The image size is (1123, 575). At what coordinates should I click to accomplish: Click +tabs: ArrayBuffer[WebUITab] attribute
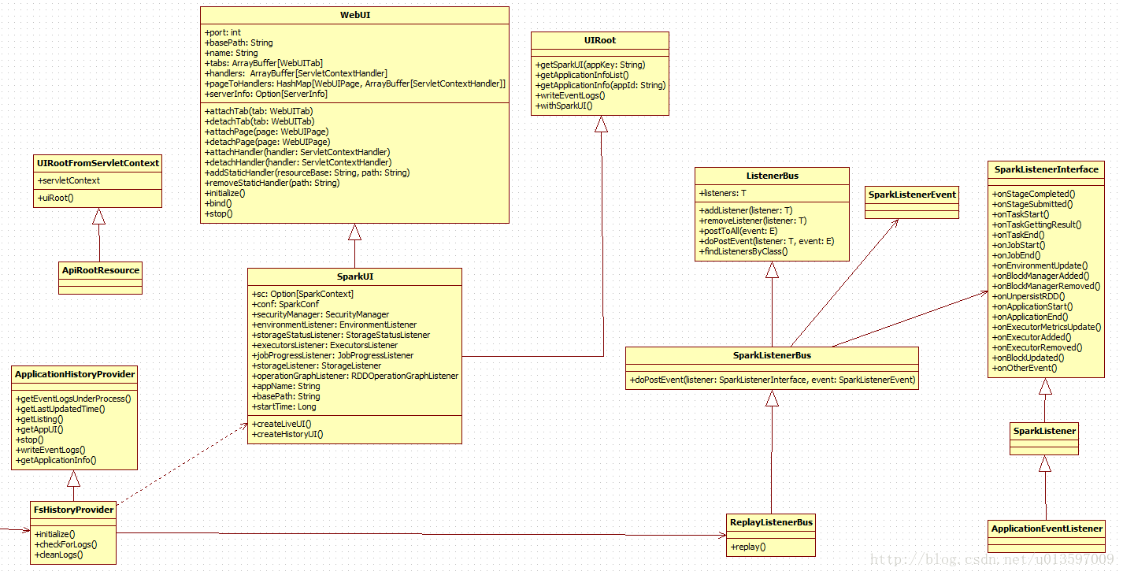coord(264,63)
